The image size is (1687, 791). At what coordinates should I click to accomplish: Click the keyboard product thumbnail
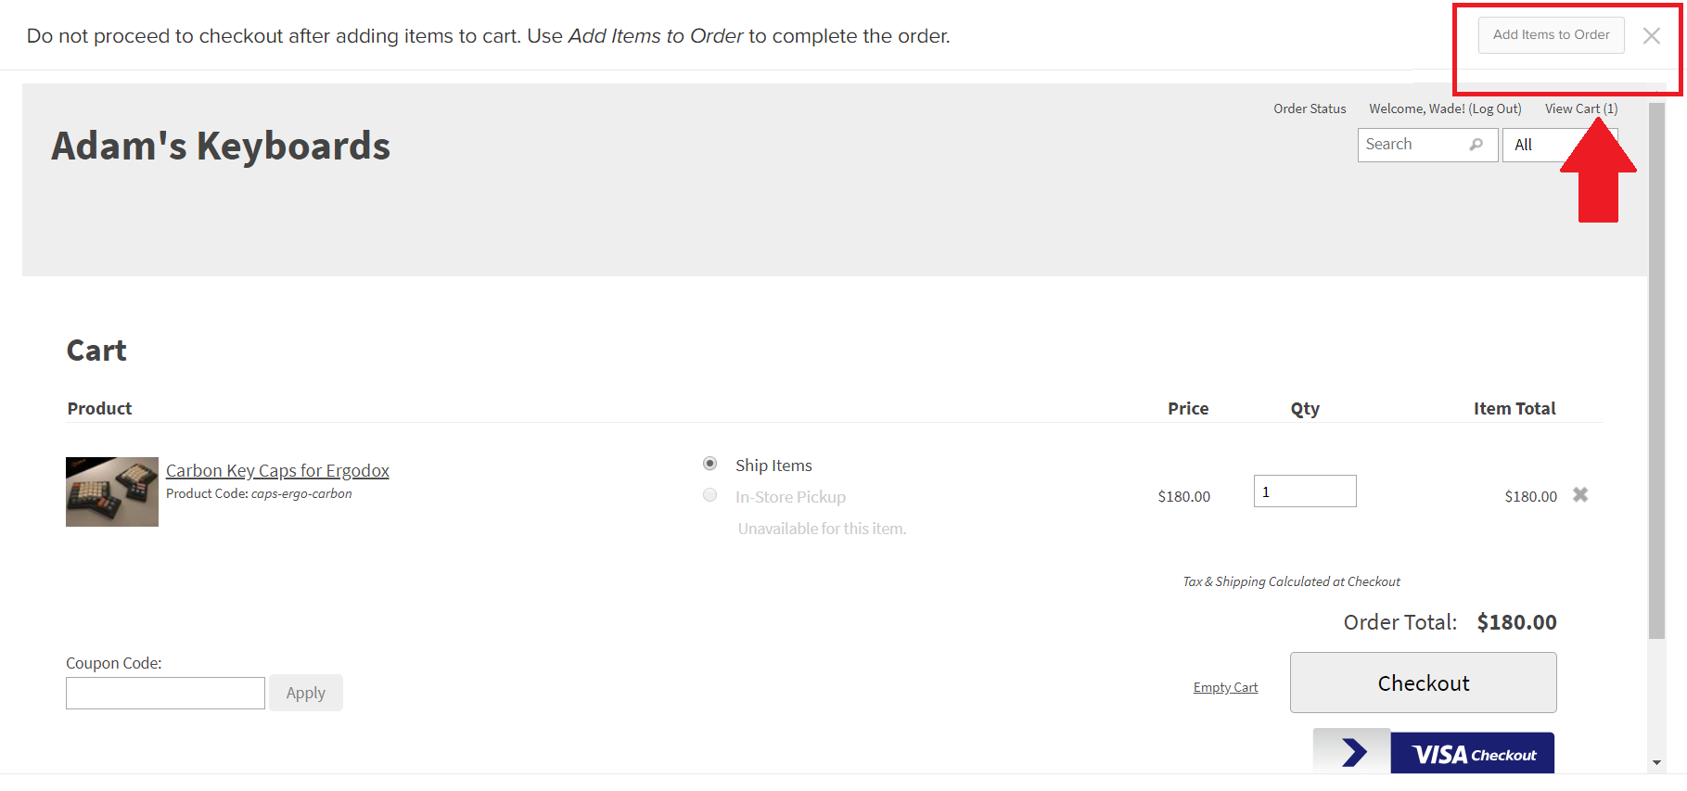pos(111,491)
